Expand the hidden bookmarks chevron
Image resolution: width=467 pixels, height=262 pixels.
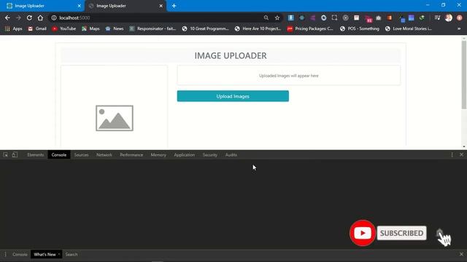[459, 29]
